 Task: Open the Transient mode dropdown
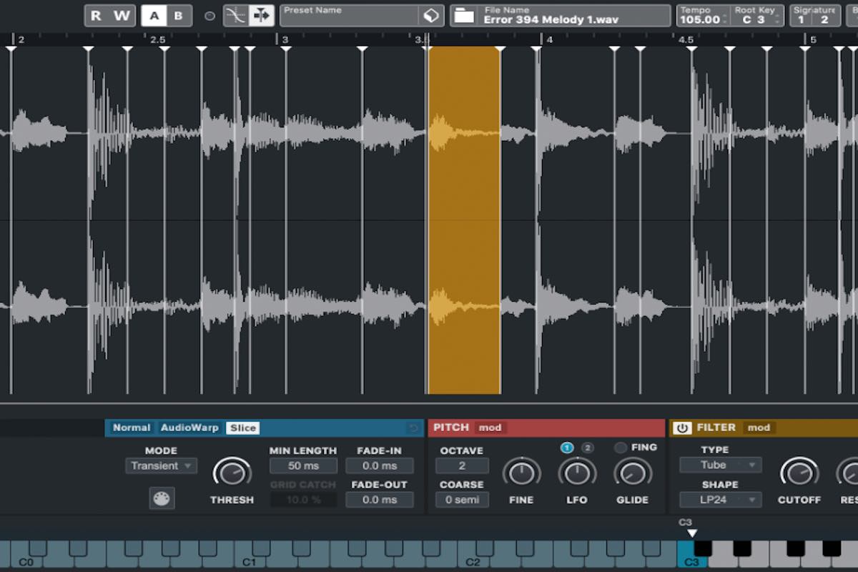(x=161, y=466)
